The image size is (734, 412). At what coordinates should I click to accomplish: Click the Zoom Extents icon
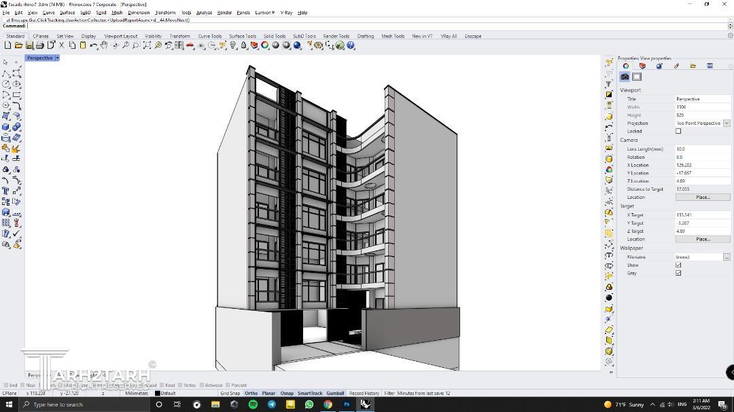[147, 45]
